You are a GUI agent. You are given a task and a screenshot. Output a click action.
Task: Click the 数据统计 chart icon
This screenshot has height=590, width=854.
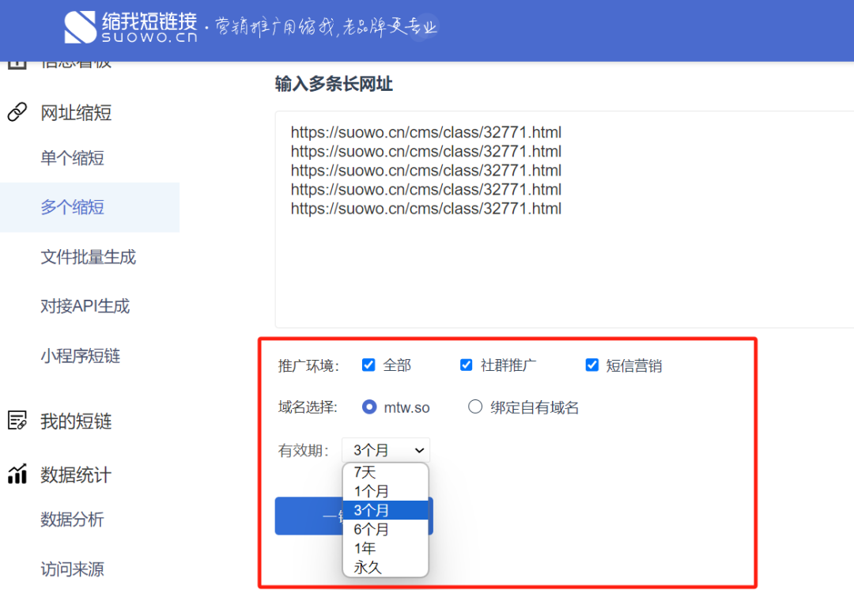[x=17, y=475]
